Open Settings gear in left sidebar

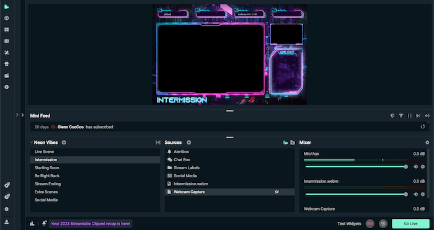click(x=7, y=209)
